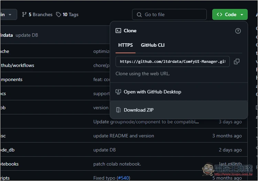
Task: Copy the clone URL to clipboard
Action: pos(236,61)
